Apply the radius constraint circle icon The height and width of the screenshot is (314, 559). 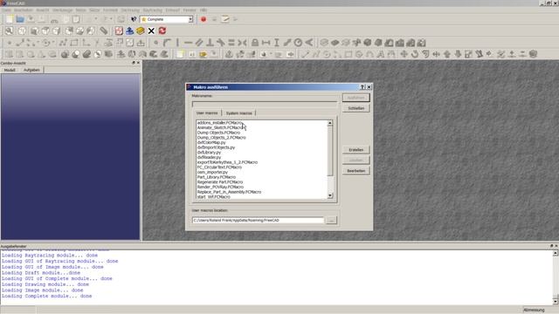click(x=298, y=43)
